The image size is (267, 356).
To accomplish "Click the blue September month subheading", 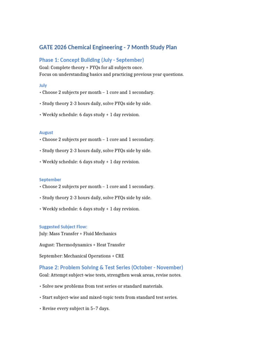I will [x=50, y=179].
